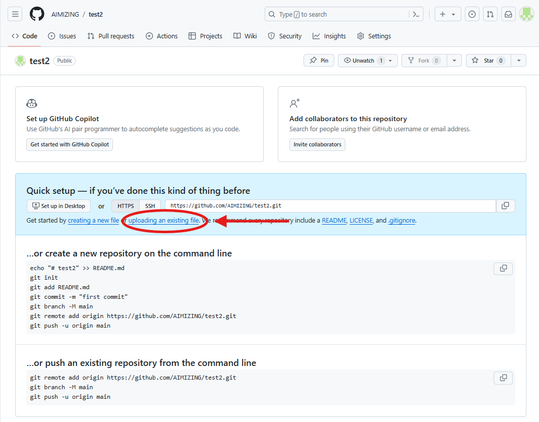Click the Fork button

pyautogui.click(x=424, y=61)
